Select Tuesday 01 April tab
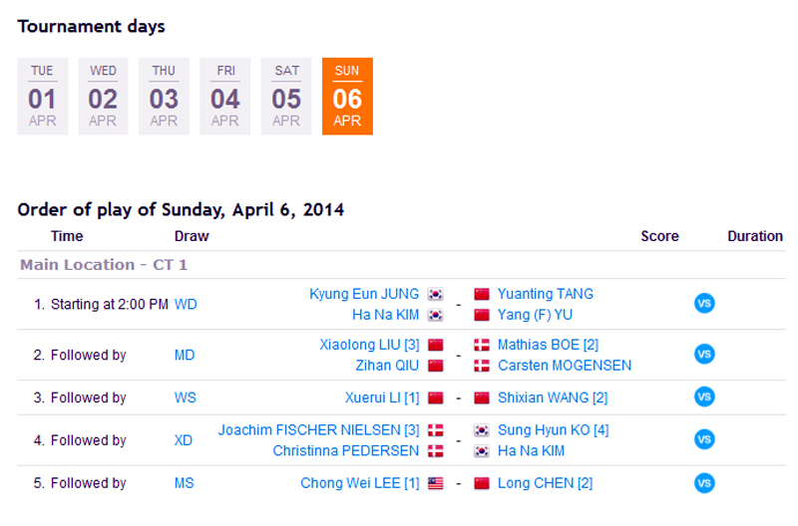This screenshot has height=526, width=798. click(x=42, y=96)
